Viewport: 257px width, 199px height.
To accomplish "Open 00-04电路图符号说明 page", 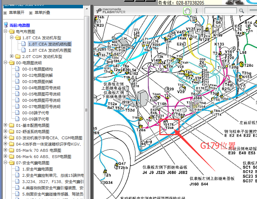I will click(41, 88).
